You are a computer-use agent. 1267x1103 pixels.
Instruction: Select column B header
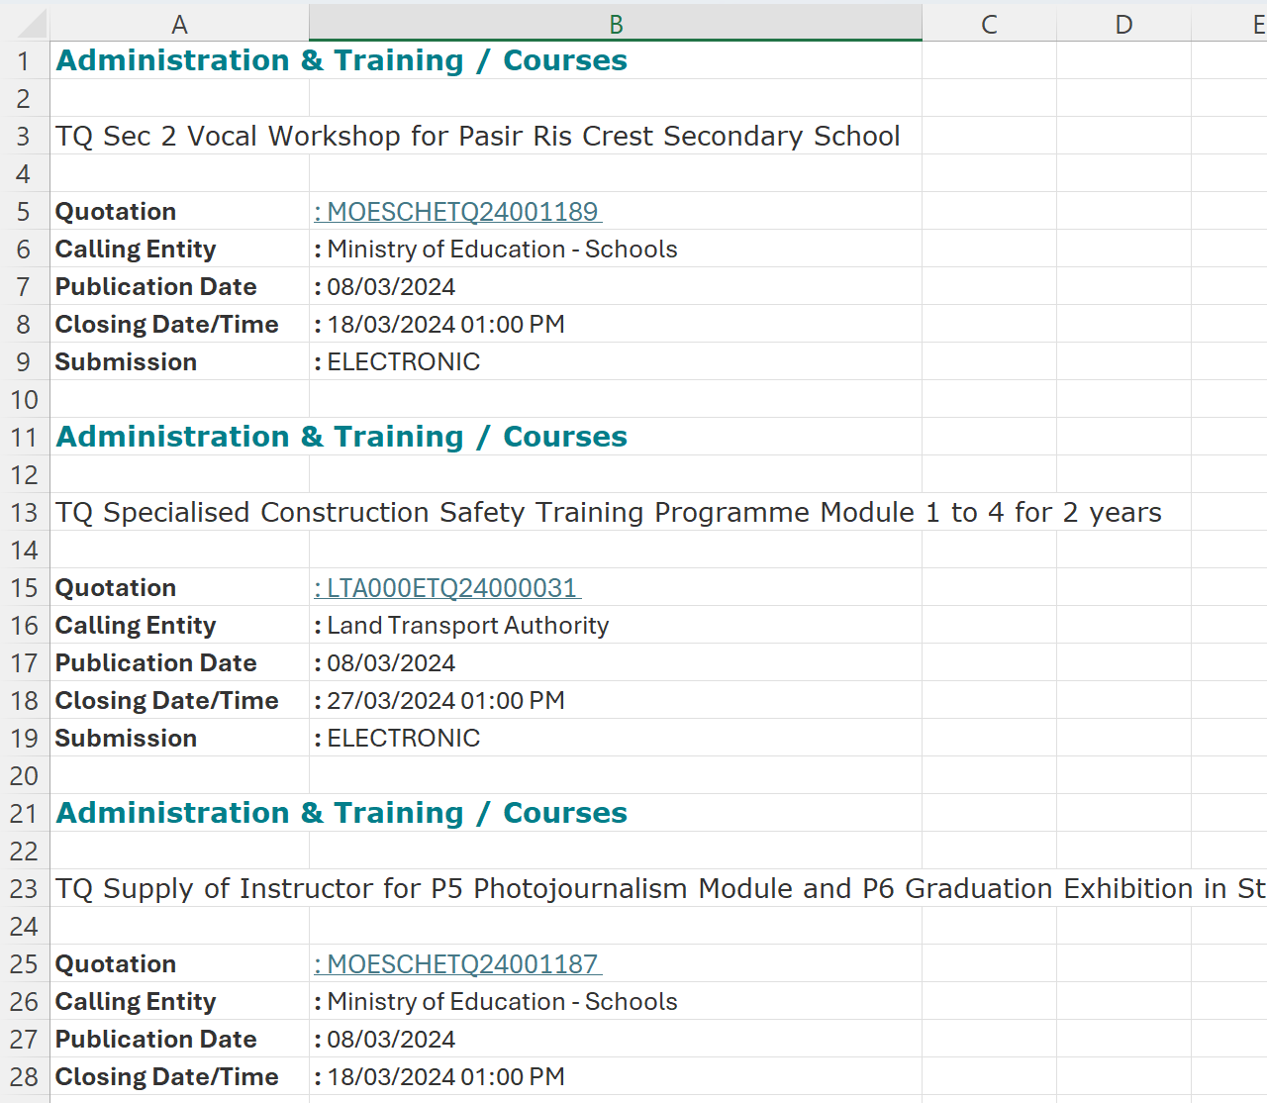(616, 22)
